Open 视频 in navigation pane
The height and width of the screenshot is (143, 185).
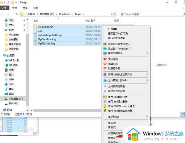11,70
